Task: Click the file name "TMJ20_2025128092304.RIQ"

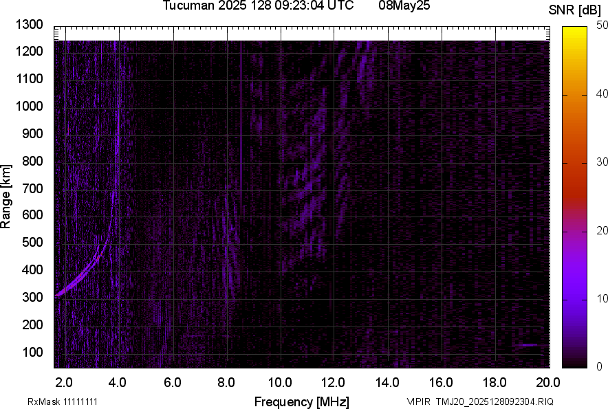Action: pos(495,401)
